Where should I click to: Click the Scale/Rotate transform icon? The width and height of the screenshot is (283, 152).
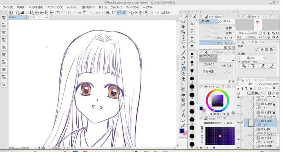(84, 12)
